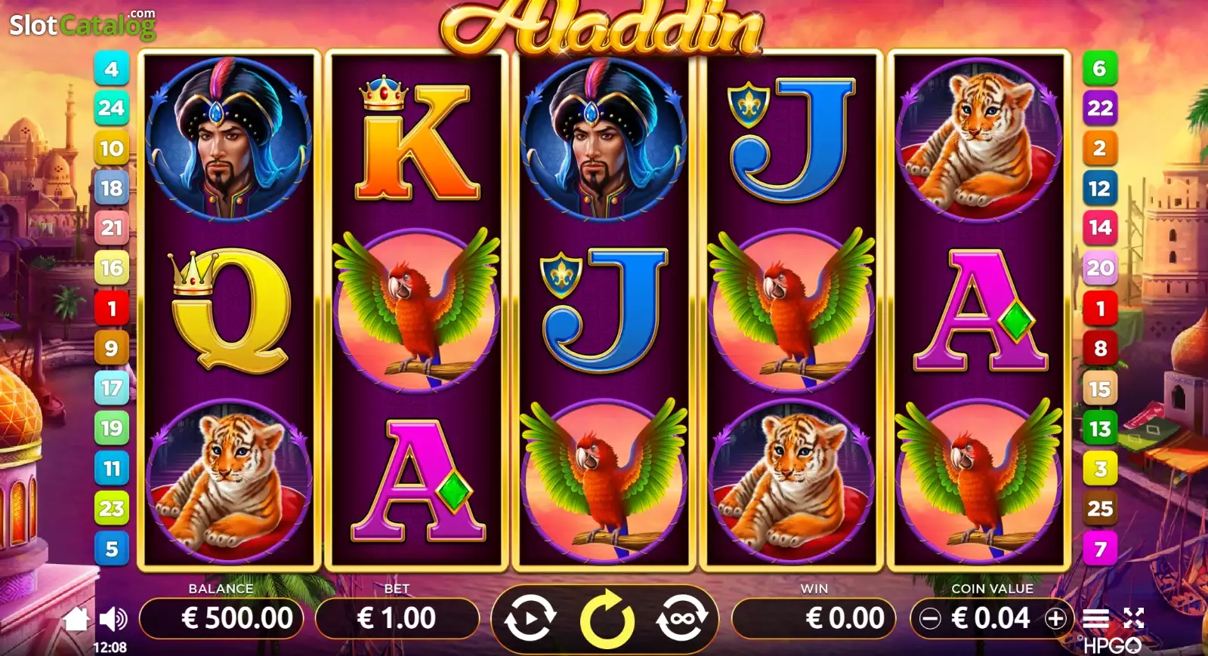The width and height of the screenshot is (1208, 656).
Task: Click the SlotCatalog.com logo
Action: click(82, 24)
